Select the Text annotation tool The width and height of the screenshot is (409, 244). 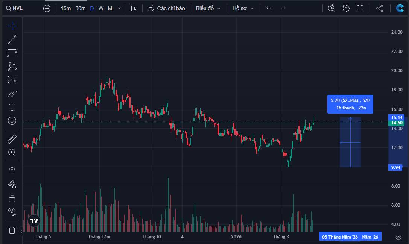(x=12, y=107)
